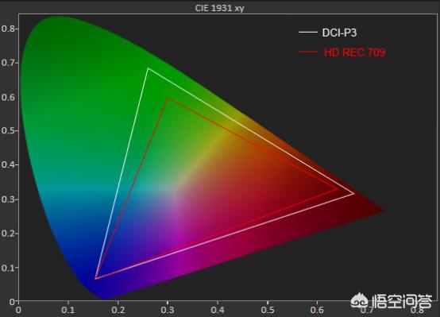Click the white DCI-P3 legend line

(x=308, y=33)
